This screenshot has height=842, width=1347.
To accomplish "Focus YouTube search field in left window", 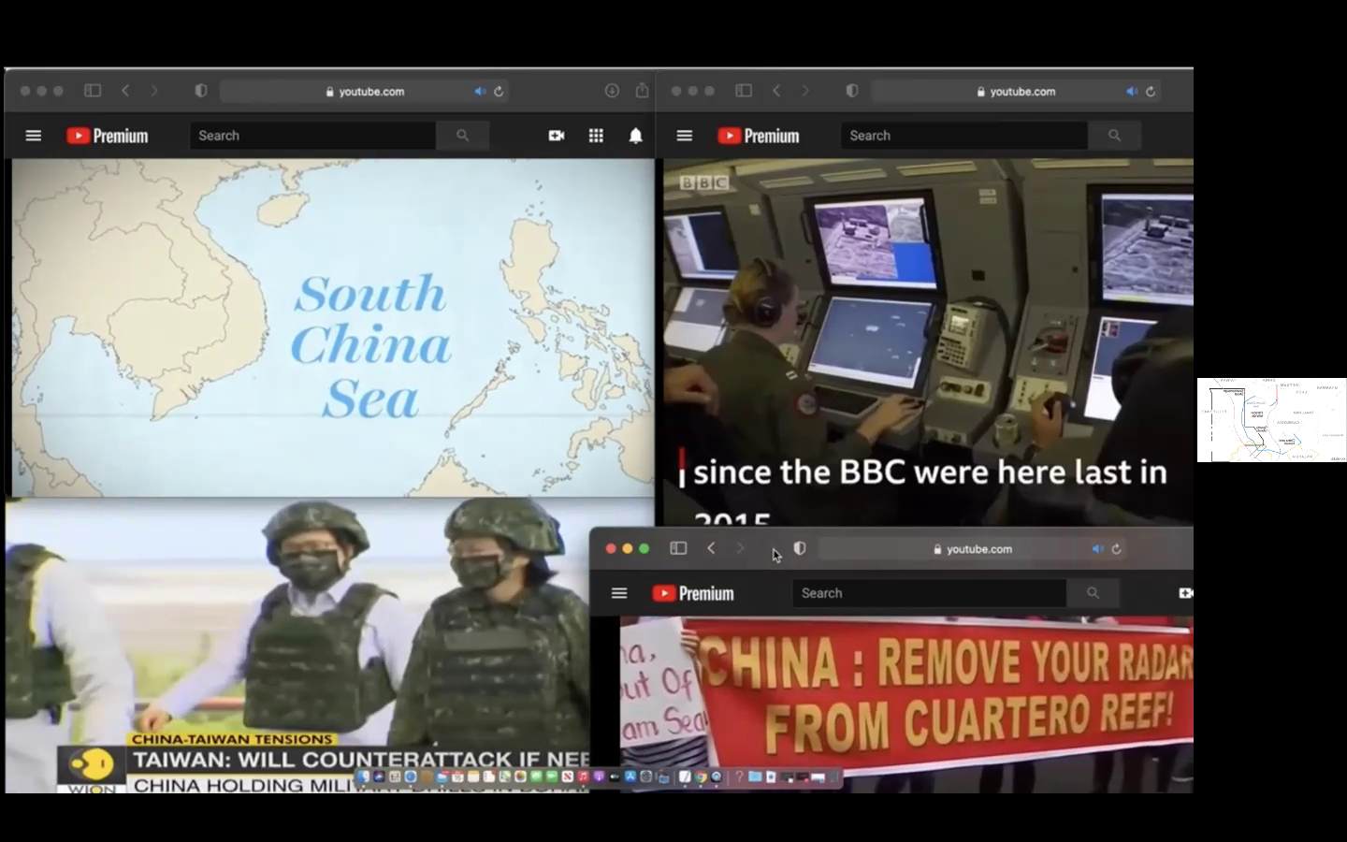I will click(312, 136).
